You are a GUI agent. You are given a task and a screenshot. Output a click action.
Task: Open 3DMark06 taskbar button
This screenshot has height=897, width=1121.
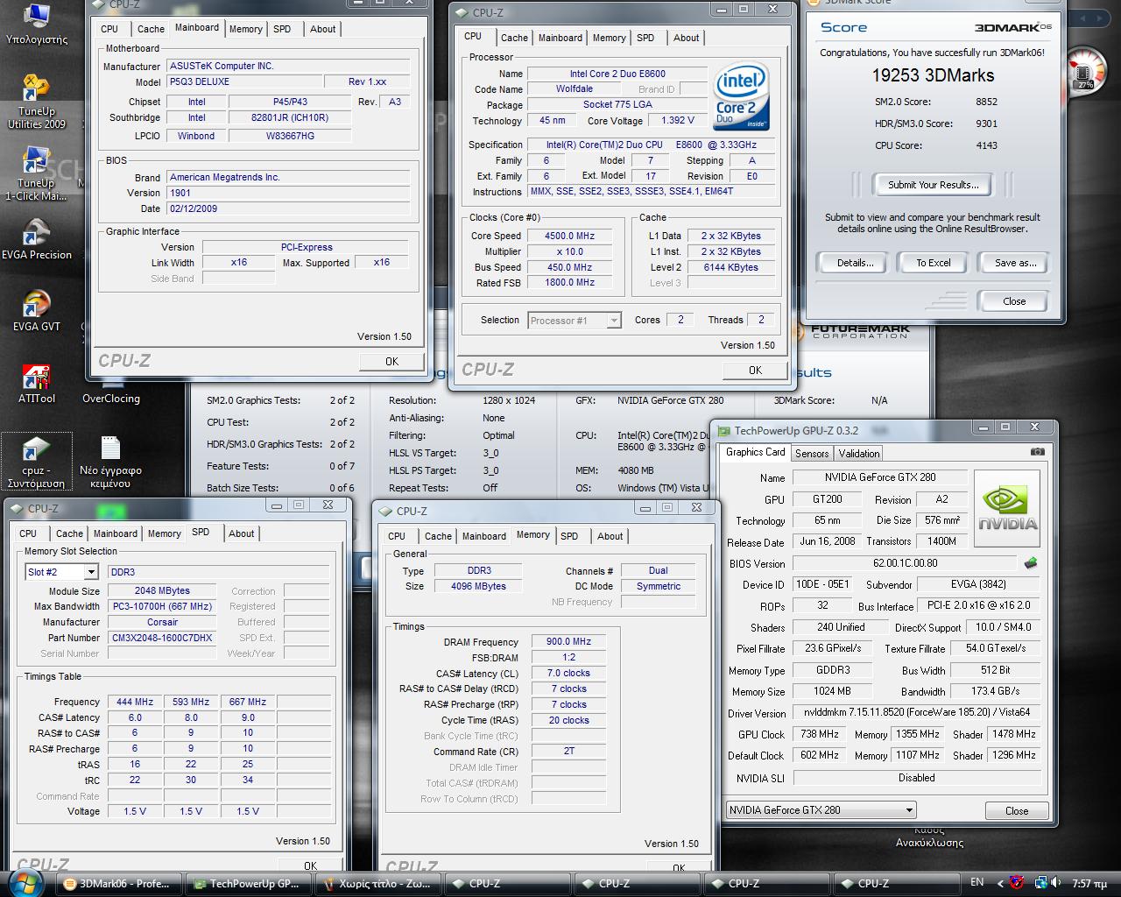coord(117,884)
